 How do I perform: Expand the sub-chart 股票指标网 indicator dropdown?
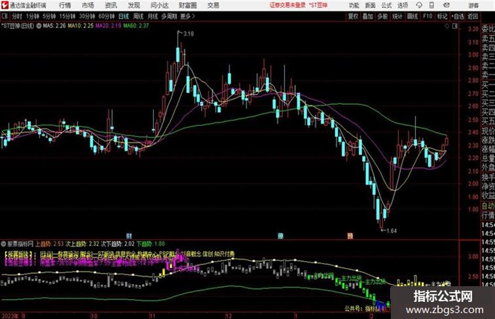[4, 244]
